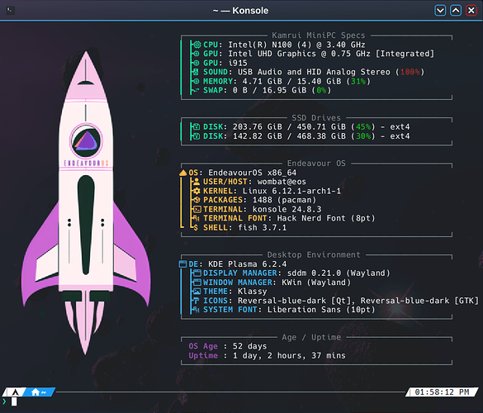Click the THEME picture icon

click(197, 292)
